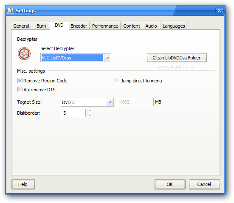
Task: Click the Diskborder label
Action: coord(29,113)
